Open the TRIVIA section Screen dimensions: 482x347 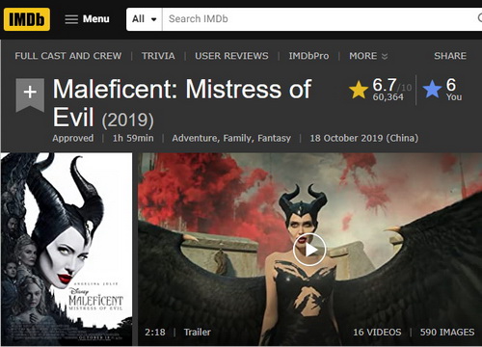click(158, 56)
